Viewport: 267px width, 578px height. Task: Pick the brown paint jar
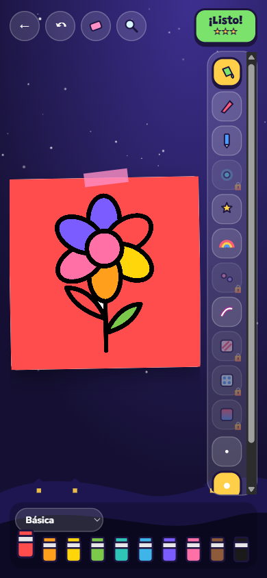(217, 549)
